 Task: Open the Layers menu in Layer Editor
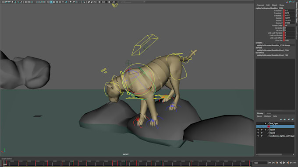(259, 116)
